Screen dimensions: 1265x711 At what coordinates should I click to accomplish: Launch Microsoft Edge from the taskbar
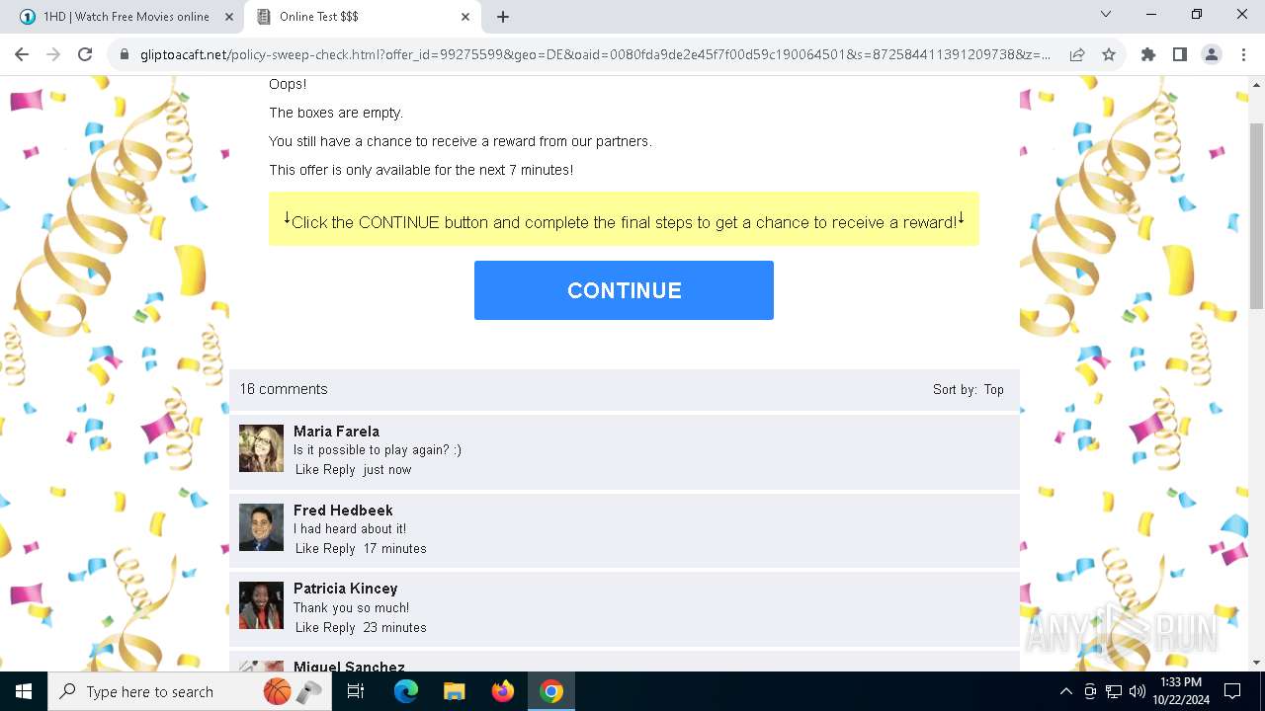click(x=406, y=691)
